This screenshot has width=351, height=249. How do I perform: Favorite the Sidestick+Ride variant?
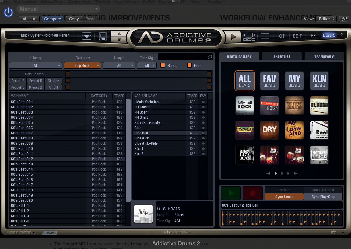[203, 143]
